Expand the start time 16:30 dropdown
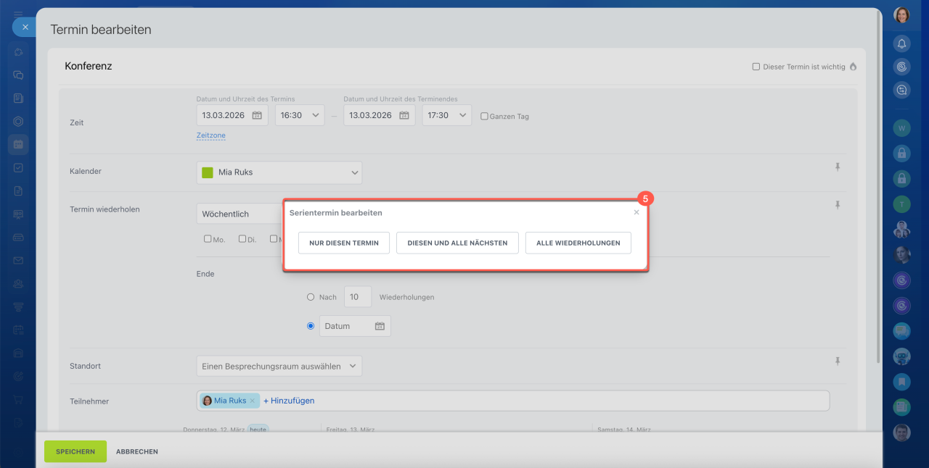929x468 pixels. tap(300, 115)
